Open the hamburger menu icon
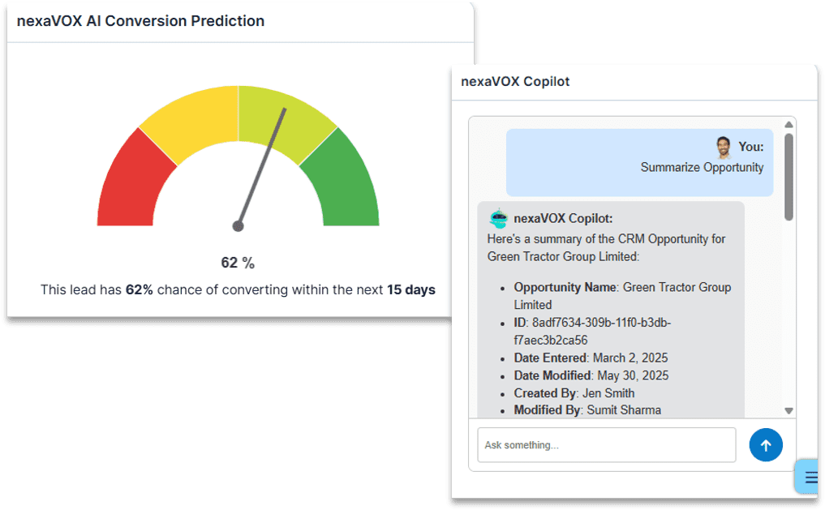The image size is (825, 510). tap(811, 477)
